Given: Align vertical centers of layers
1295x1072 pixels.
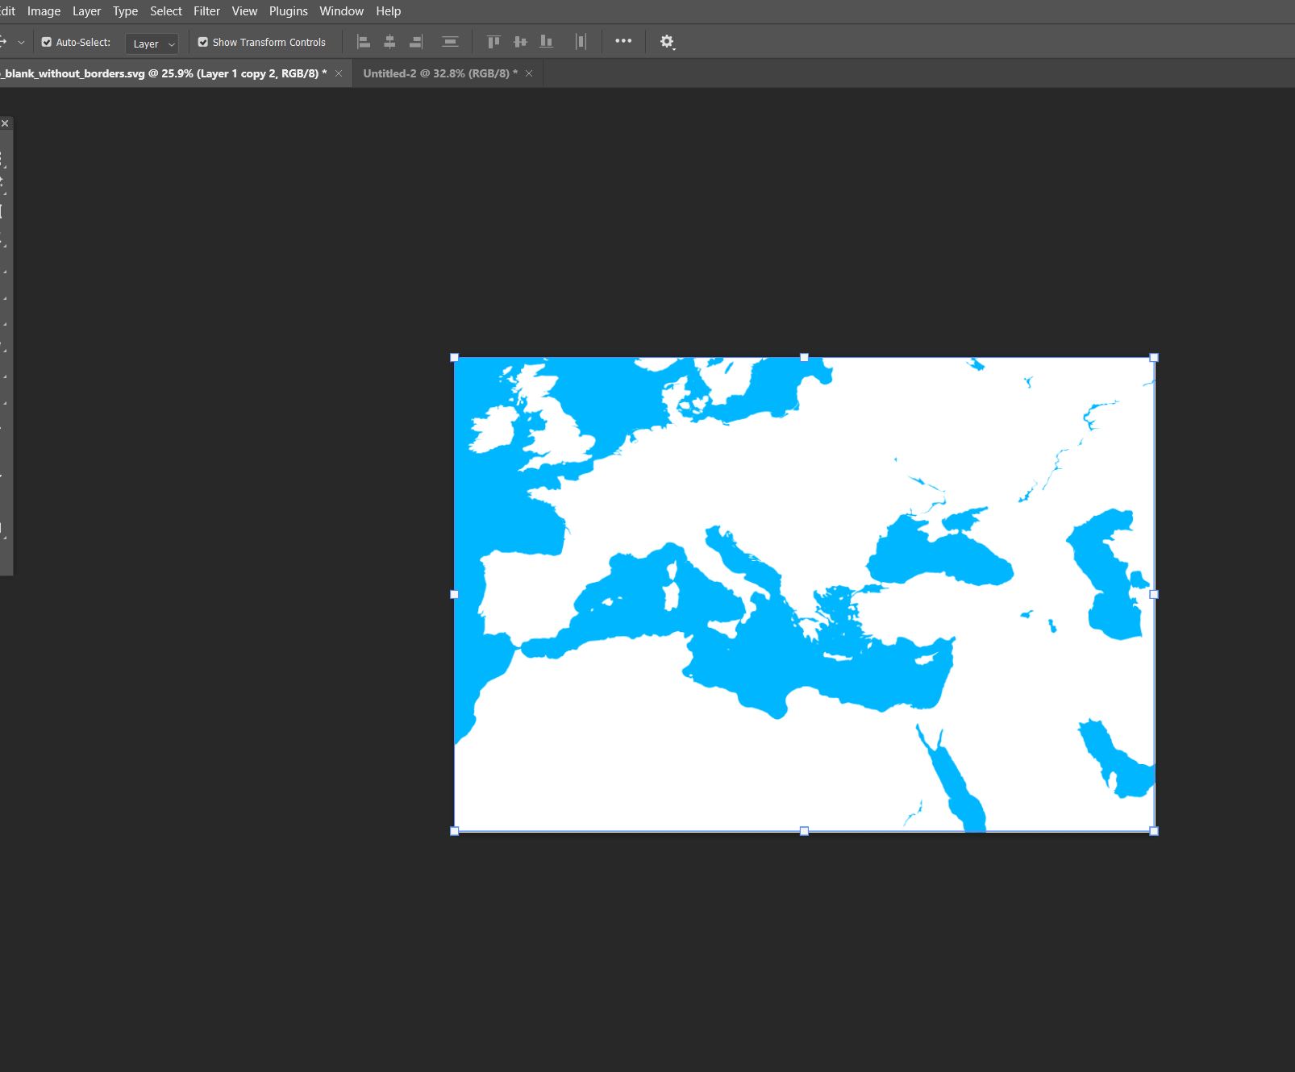Looking at the screenshot, I should click(x=520, y=42).
